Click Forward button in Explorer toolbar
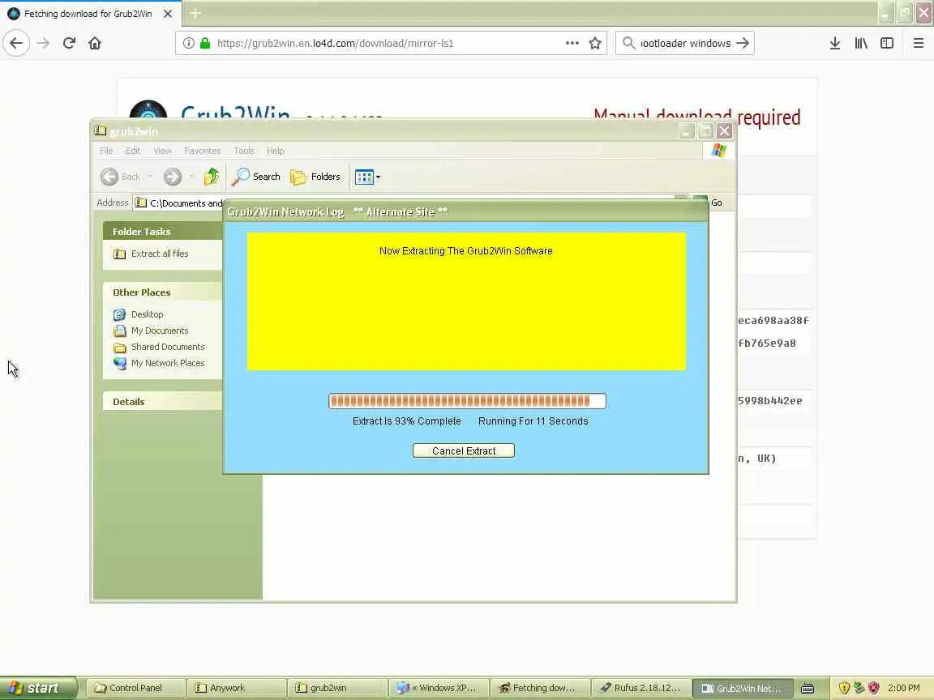Image resolution: width=934 pixels, height=700 pixels. (172, 176)
